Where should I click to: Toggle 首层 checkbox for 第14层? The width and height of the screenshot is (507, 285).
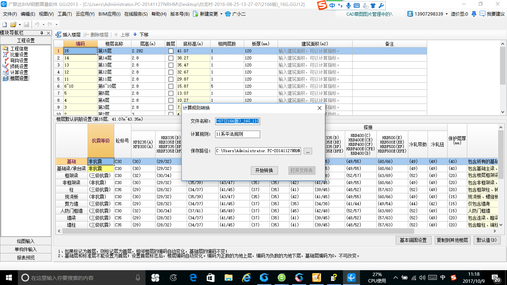pos(171,58)
